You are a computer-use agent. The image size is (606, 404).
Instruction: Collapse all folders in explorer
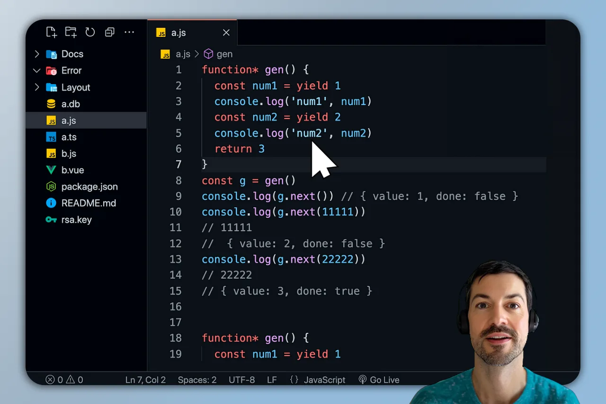(x=110, y=32)
